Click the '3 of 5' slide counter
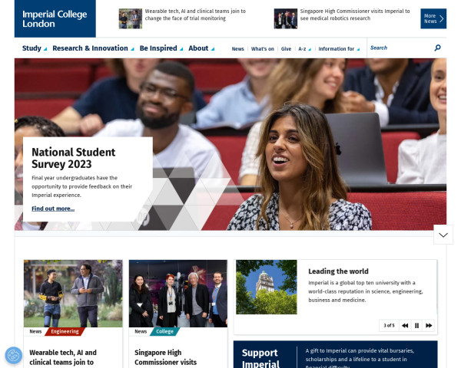 click(x=389, y=325)
